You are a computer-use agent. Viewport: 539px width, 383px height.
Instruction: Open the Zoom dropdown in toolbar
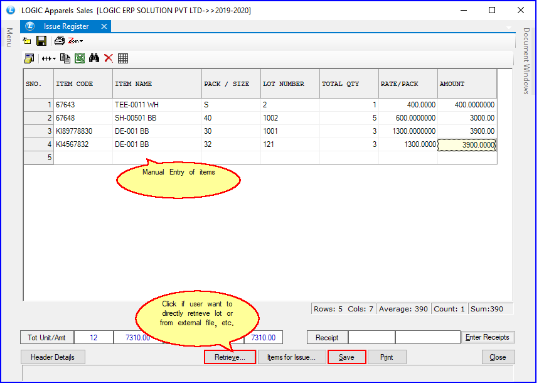[76, 41]
